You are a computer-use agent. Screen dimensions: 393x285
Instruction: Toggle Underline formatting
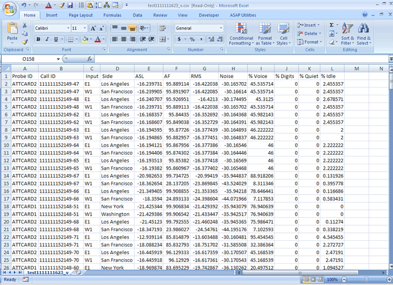pos(56,39)
